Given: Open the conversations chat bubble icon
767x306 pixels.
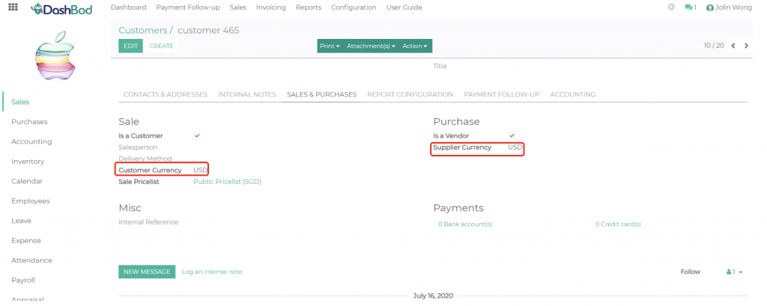Looking at the screenshot, I should click(690, 7).
